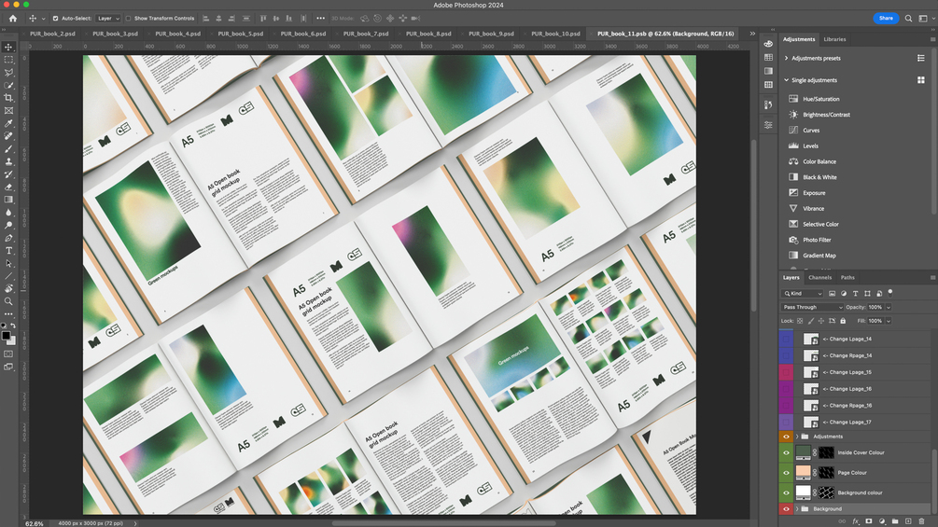Viewport: 938px width, 527px height.
Task: Select the Path Selection tool
Action: [x=8, y=263]
